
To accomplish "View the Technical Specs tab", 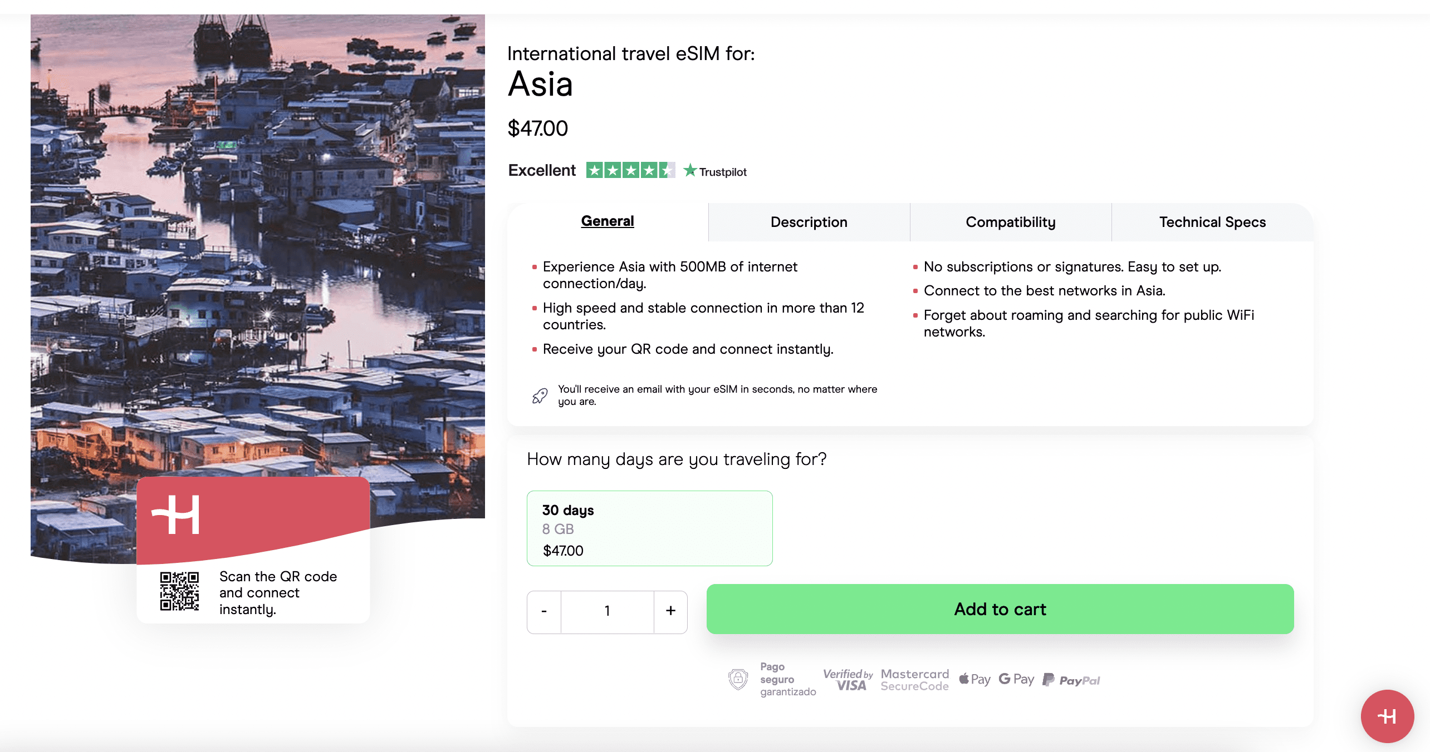I will [x=1212, y=222].
